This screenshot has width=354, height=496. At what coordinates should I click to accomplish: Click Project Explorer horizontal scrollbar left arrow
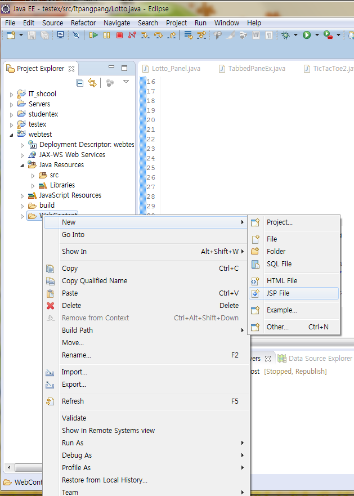pos(9,467)
